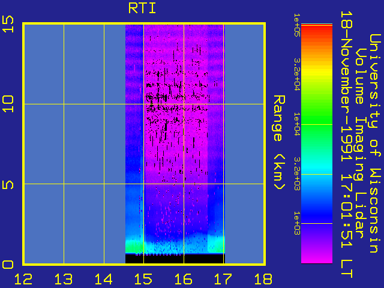384x288 pixels.
Task: Pick the yellow region of the colorbar
Action: 317,72
